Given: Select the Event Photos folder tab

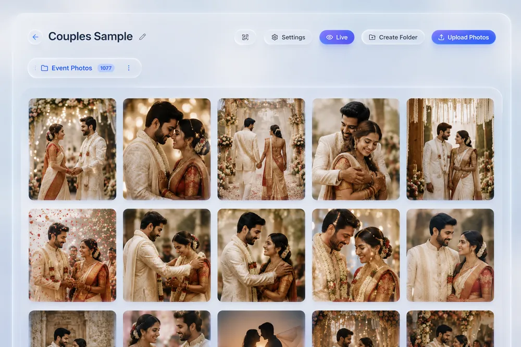Looking at the screenshot, I should (84, 68).
